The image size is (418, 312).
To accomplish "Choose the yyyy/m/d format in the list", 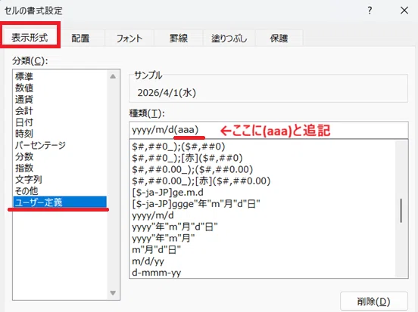I will pyautogui.click(x=263, y=215).
